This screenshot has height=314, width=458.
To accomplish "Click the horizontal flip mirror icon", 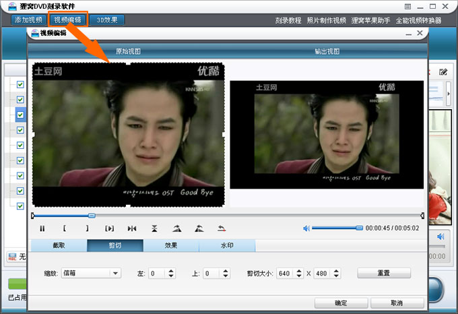I will tap(132, 228).
